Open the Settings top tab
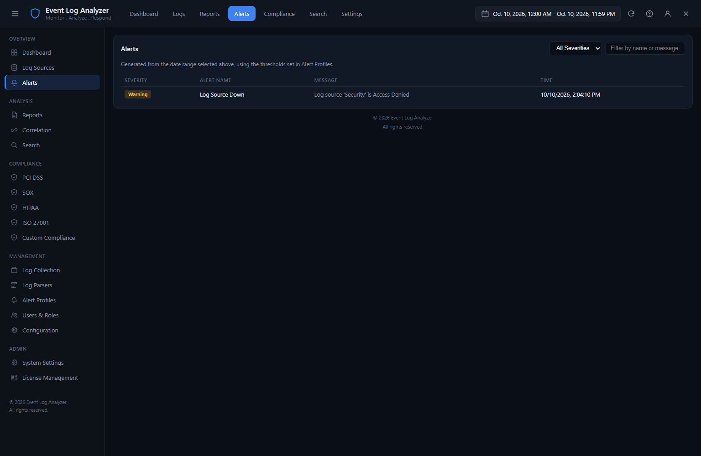The height and width of the screenshot is (456, 701). (x=352, y=14)
